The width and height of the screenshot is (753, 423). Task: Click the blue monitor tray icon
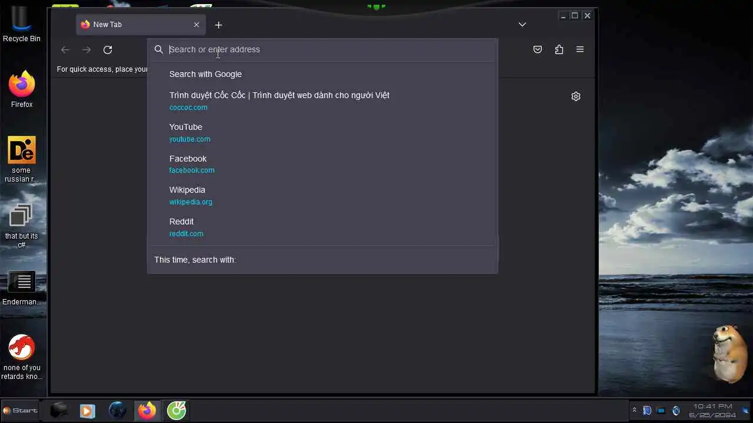coord(661,410)
